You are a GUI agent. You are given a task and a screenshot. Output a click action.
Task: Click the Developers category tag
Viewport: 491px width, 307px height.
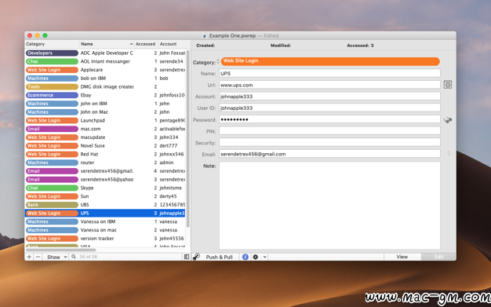coord(52,53)
